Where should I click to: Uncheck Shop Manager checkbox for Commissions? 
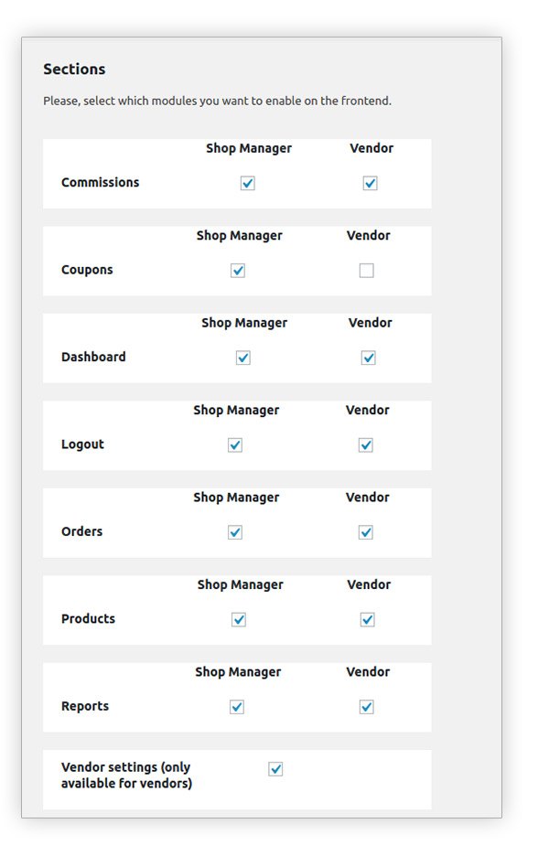[247, 182]
